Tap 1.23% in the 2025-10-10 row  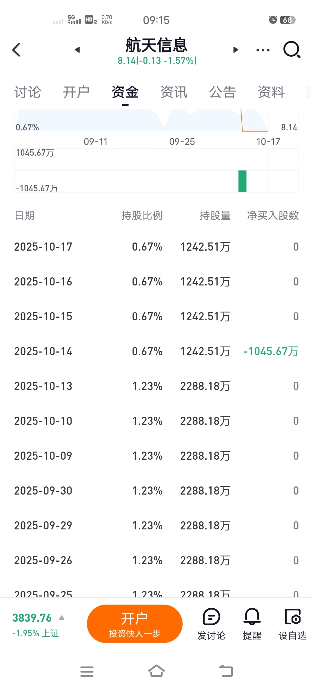(147, 421)
